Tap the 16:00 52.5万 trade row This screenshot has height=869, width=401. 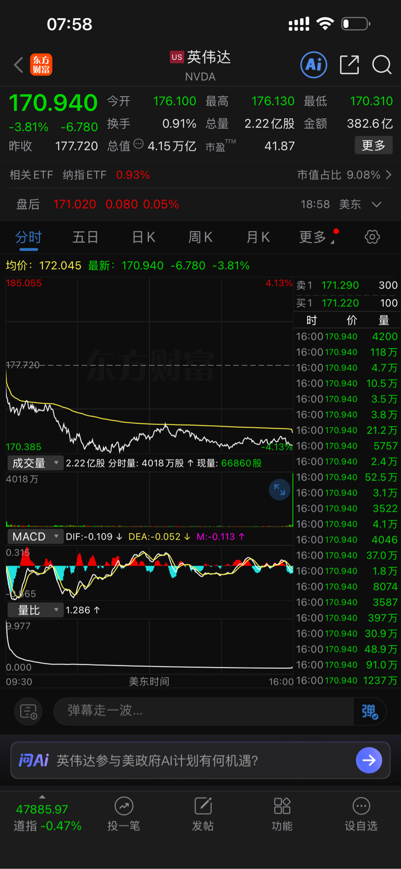[347, 477]
